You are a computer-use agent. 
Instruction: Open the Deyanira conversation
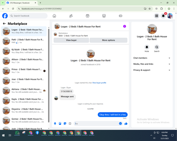point(24,110)
